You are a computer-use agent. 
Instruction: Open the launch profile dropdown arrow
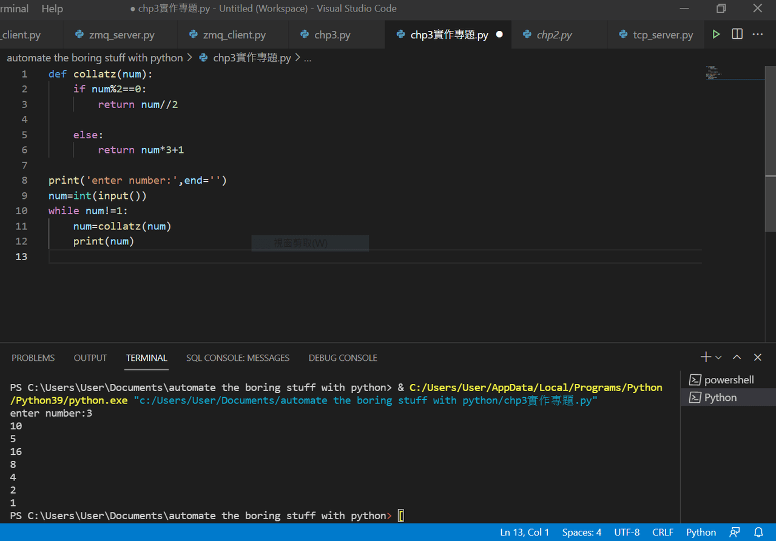point(719,358)
